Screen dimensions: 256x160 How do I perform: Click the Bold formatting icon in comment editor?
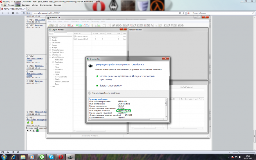28,130
